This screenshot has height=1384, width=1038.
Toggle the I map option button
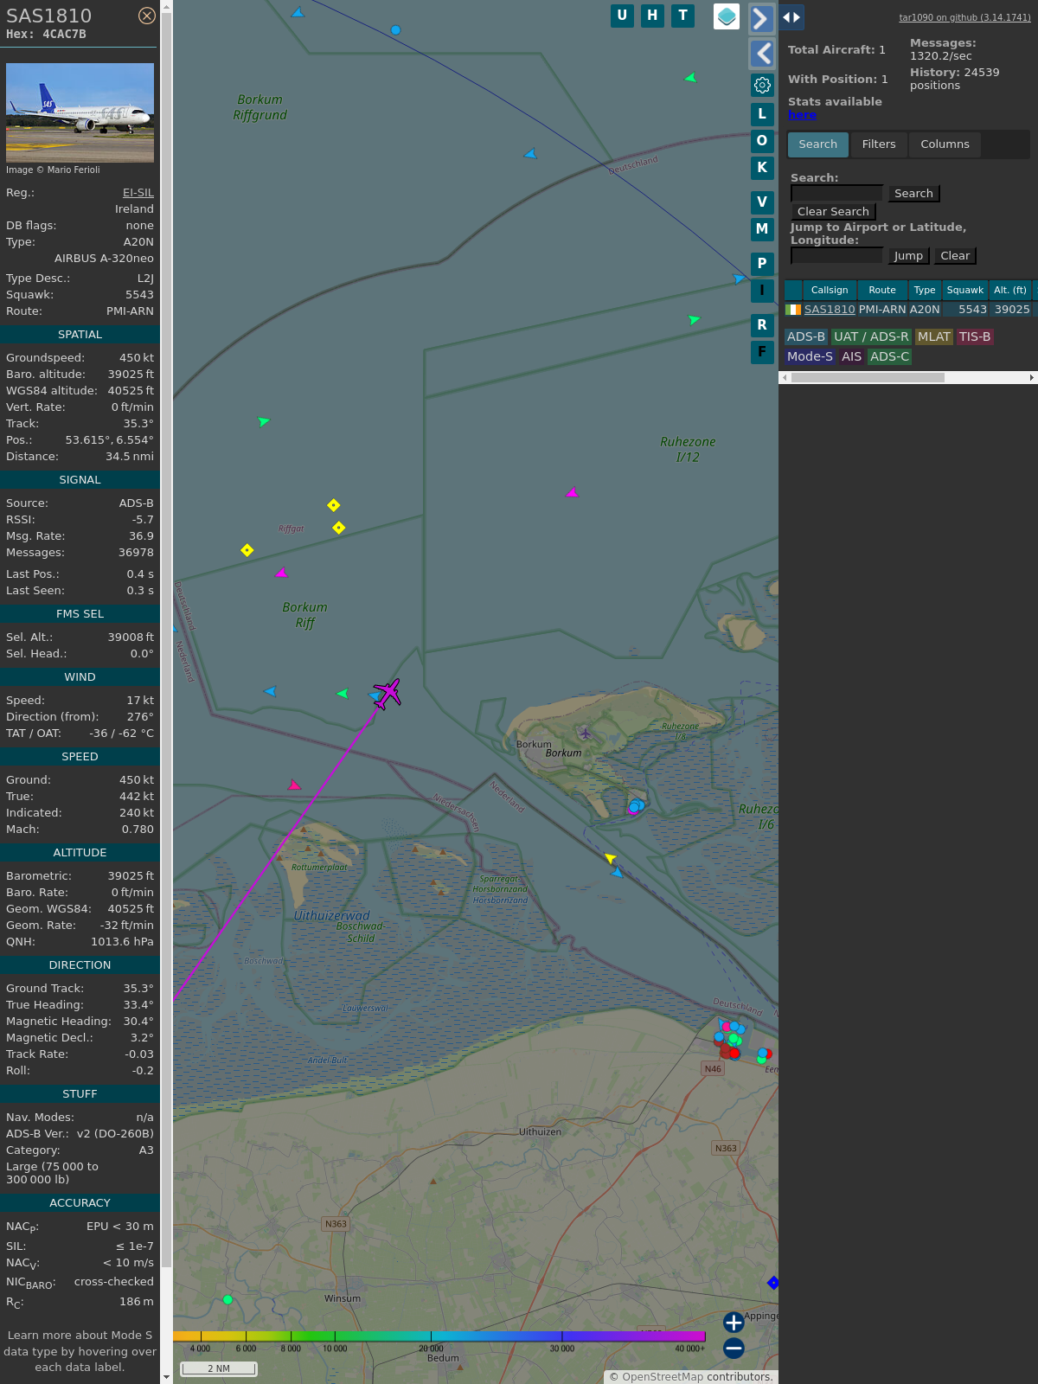(762, 291)
